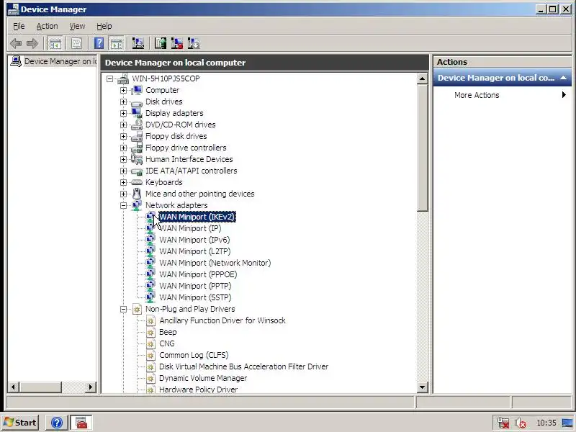Click Update Driver Software toolbar icon
The height and width of the screenshot is (432, 576).
click(160, 44)
